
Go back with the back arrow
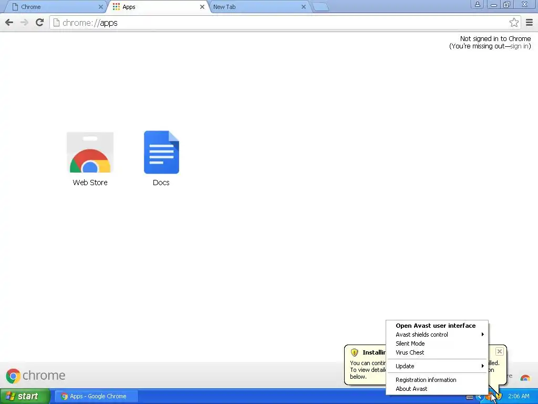(9, 23)
